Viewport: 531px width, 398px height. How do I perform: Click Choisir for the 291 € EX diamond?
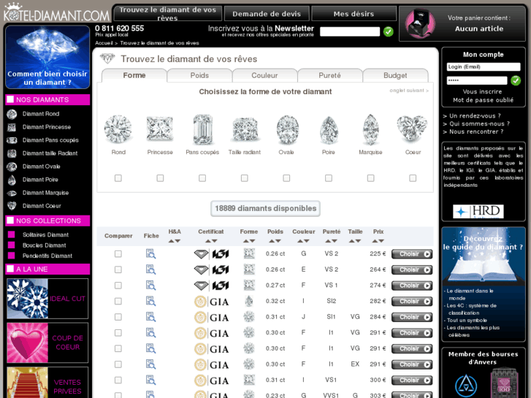[x=412, y=364]
